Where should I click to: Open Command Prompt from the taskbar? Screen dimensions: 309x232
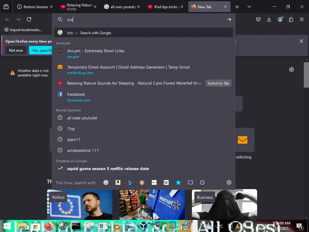coord(76,226)
